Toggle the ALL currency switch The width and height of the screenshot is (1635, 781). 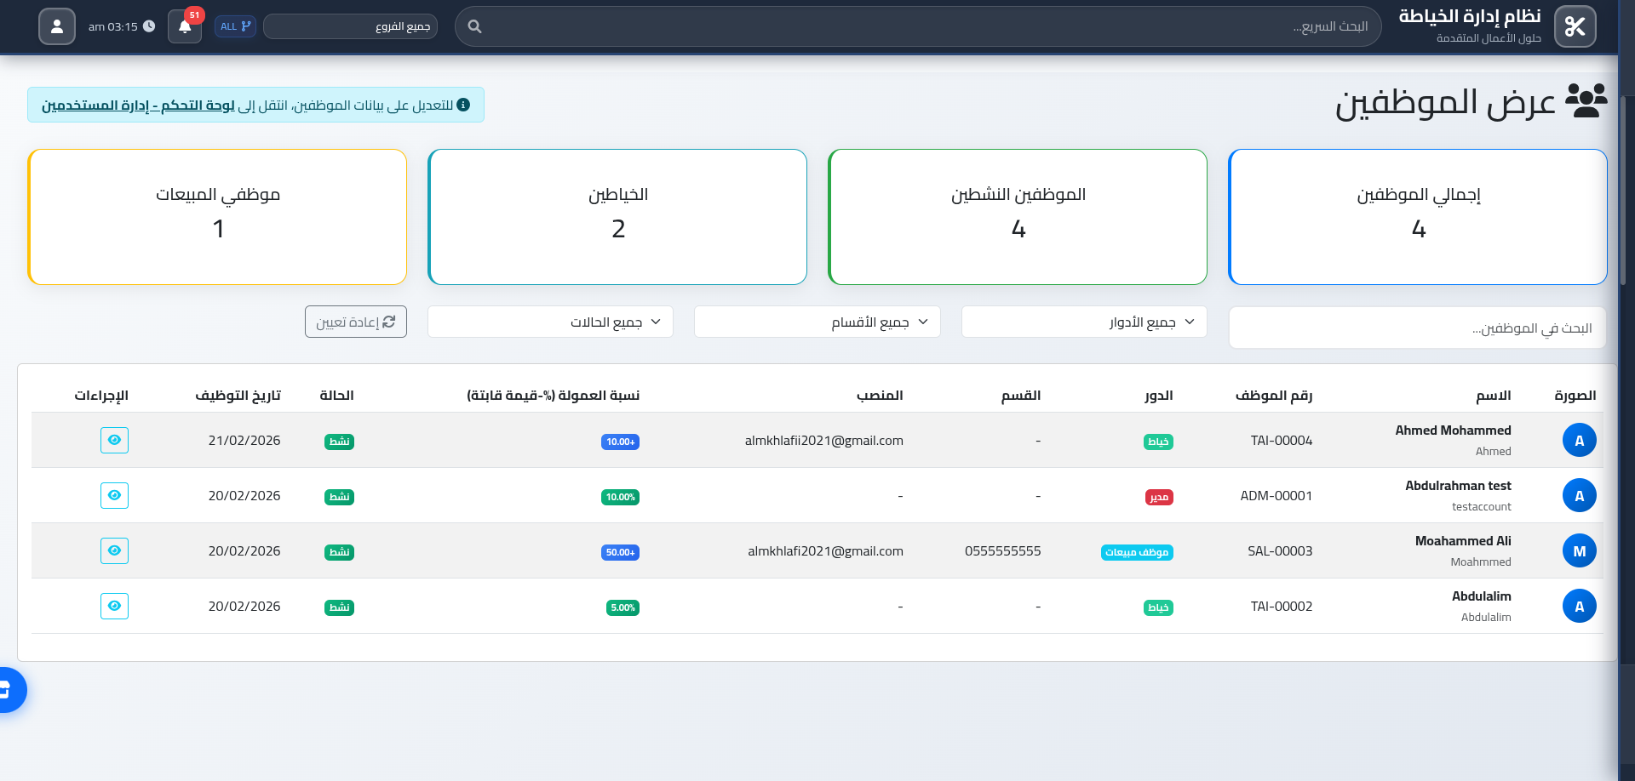[x=235, y=26]
